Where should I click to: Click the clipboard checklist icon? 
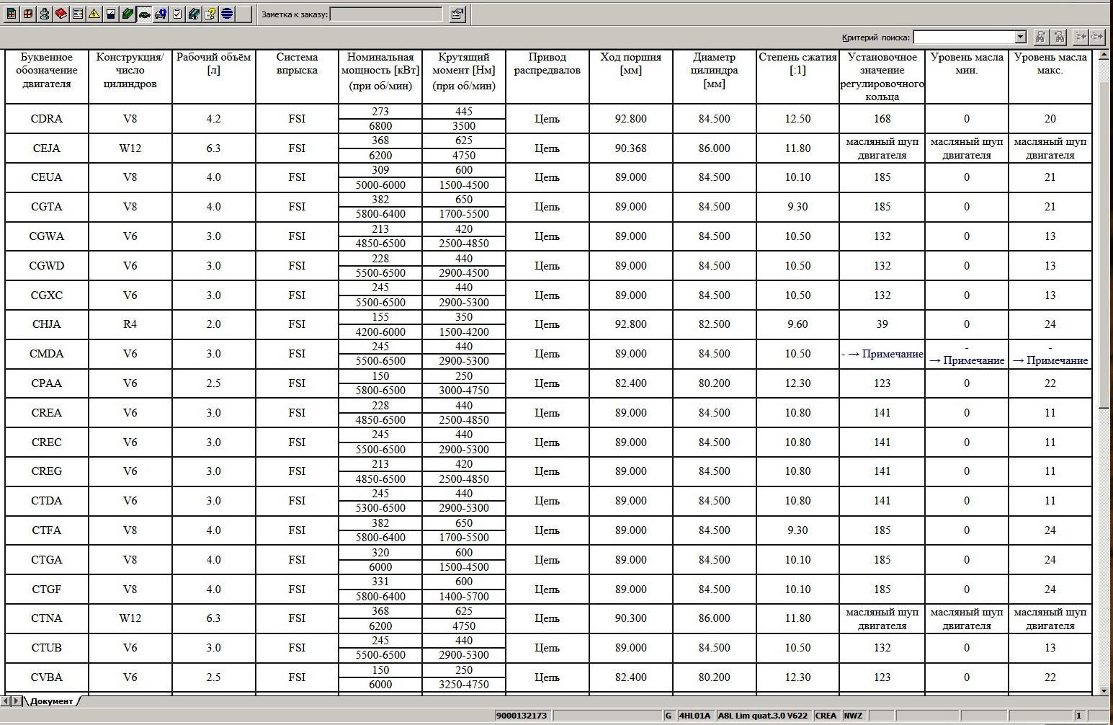point(177,14)
